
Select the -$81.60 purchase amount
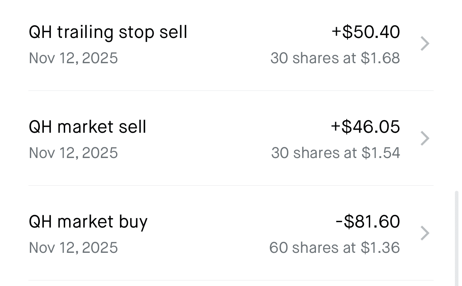pos(368,222)
